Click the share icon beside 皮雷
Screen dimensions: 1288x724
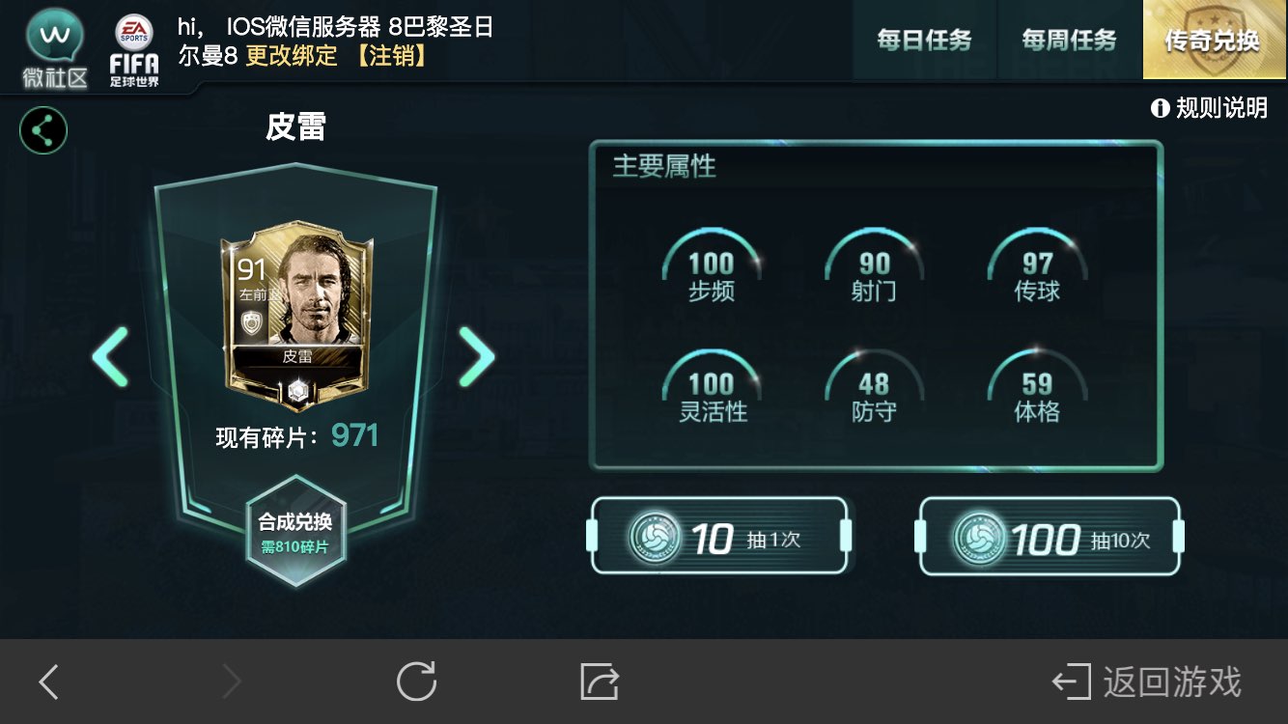point(43,130)
